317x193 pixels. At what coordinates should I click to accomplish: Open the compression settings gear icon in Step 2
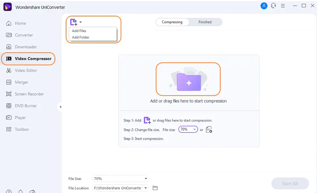tap(209, 130)
